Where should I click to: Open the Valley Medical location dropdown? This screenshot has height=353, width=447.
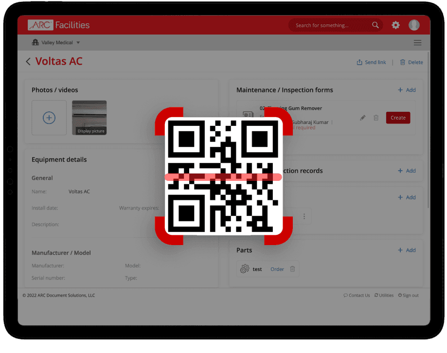pos(56,42)
